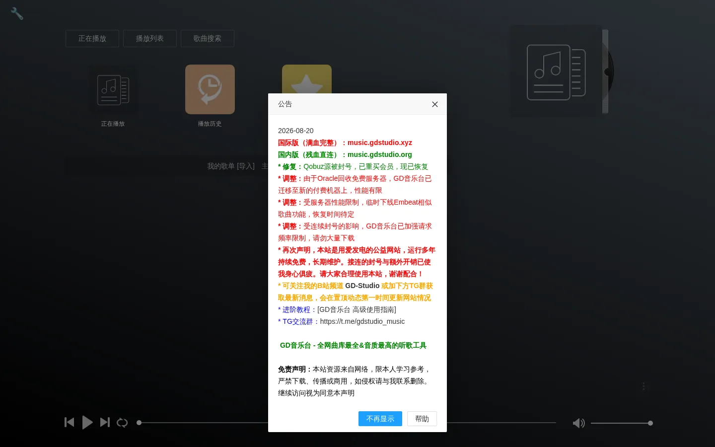Click the album cover with music note
Screen dimensions: 715x447
[556, 72]
